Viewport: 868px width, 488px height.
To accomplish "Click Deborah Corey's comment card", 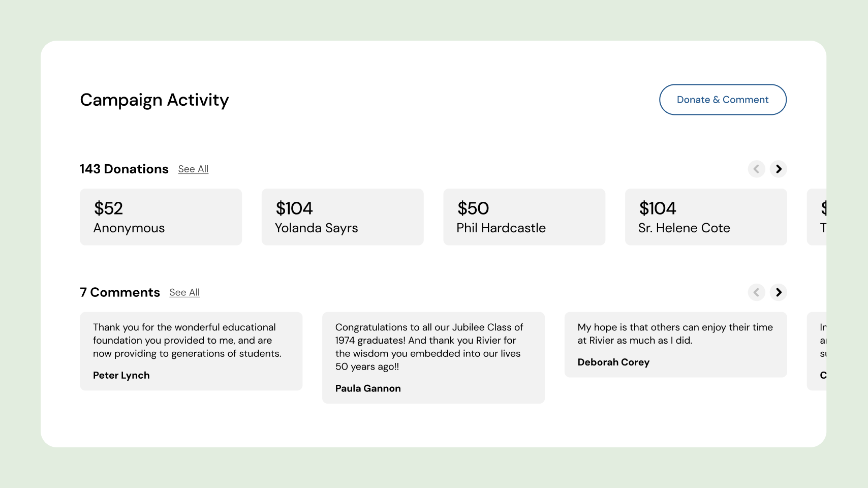I will 675,345.
